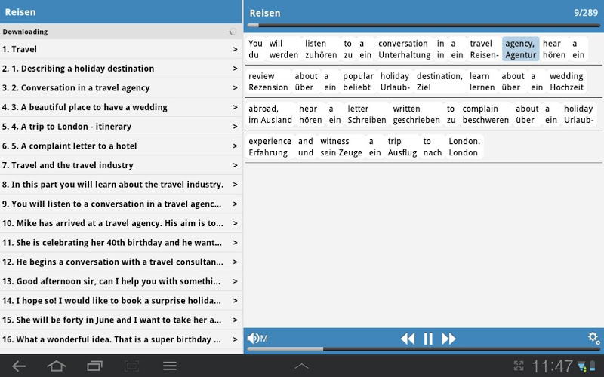Skip ahead with the fast-forward button

pyautogui.click(x=448, y=339)
